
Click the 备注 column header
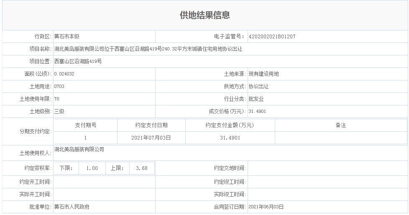point(341,125)
